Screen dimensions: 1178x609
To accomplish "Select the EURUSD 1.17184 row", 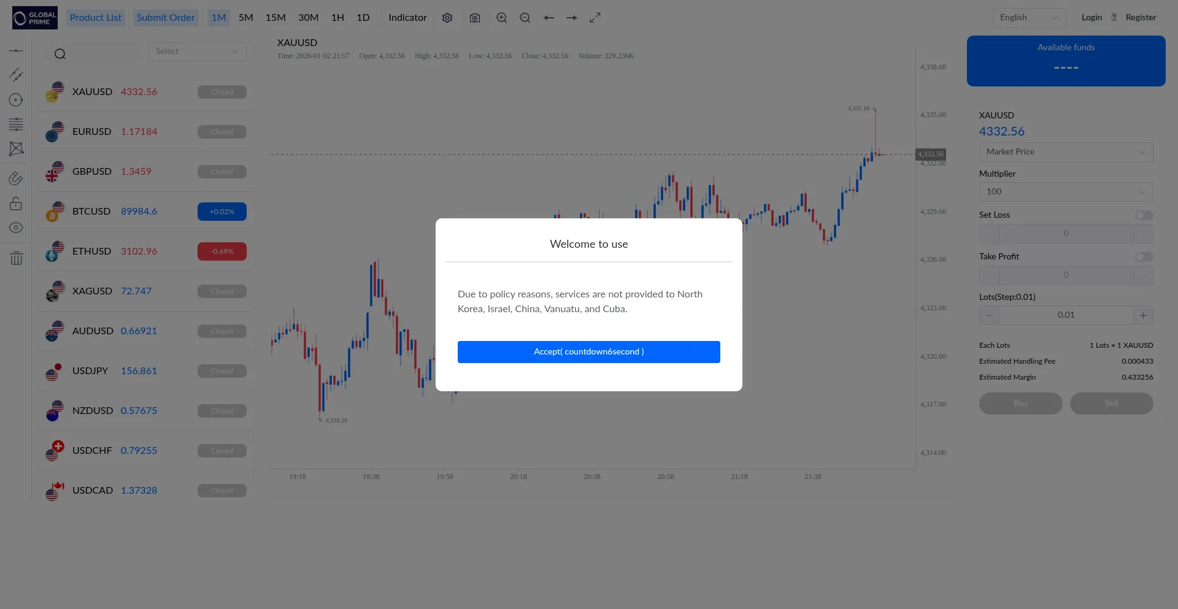I will [x=146, y=132].
